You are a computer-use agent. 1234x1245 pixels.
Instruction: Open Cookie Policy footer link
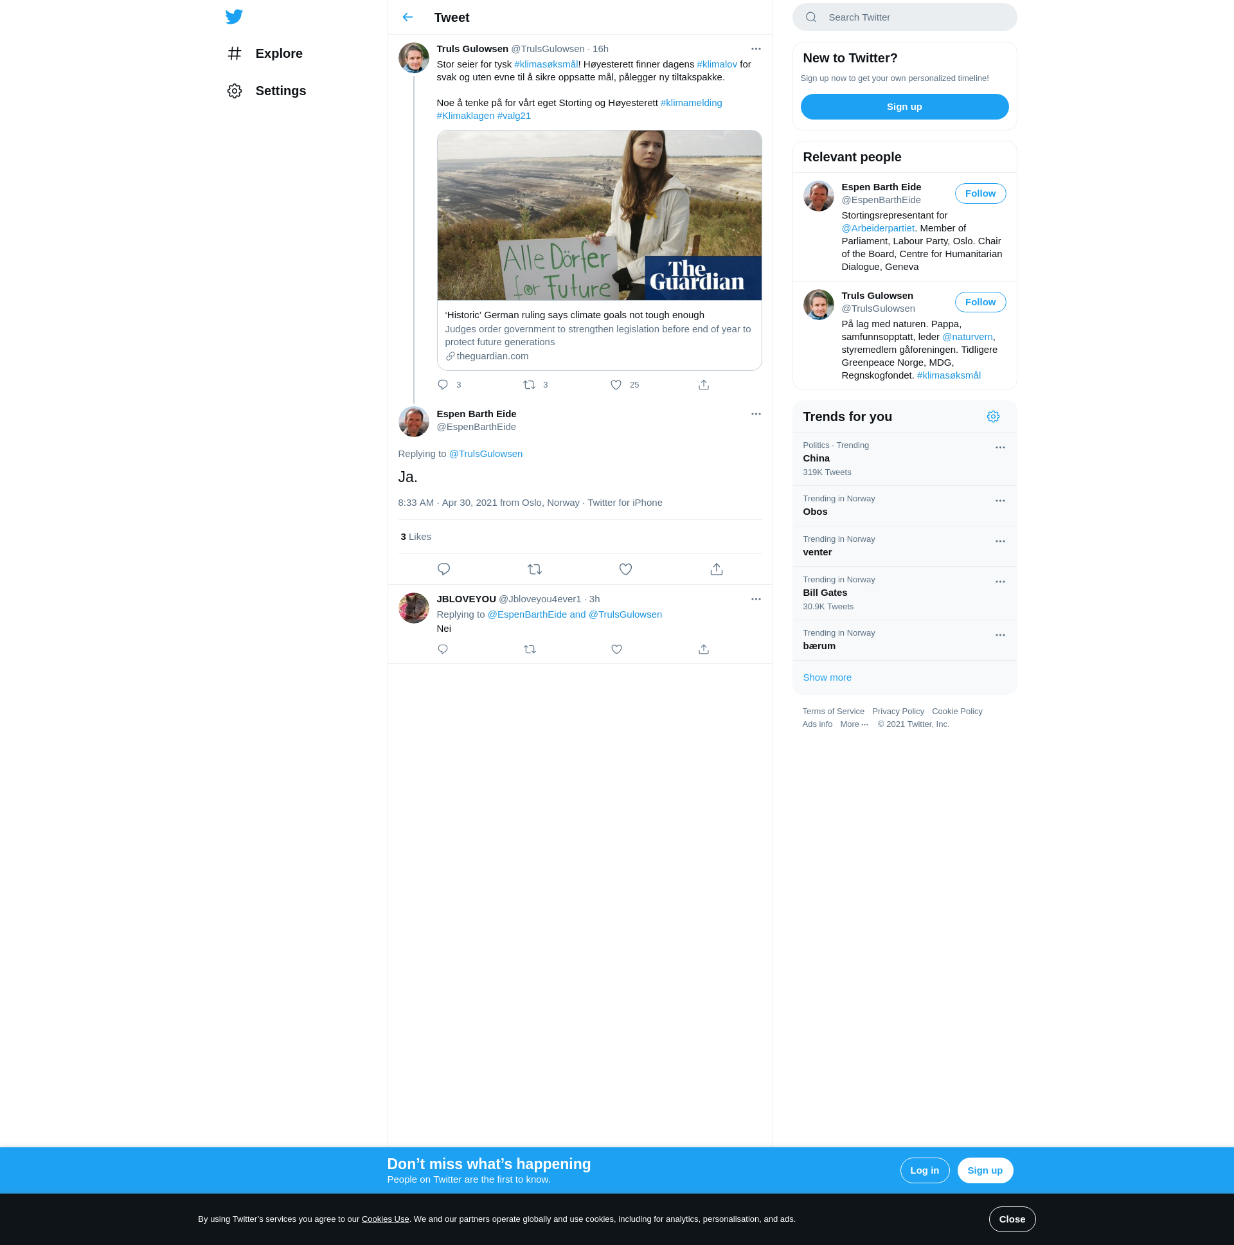(x=956, y=712)
